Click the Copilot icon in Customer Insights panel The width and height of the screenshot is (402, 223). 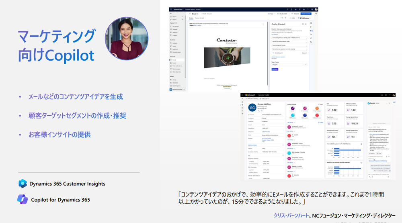369,103
